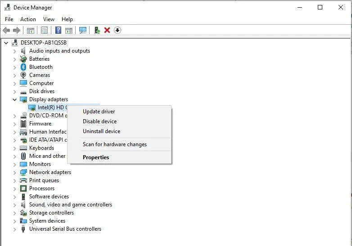Click the green-arrow Update driver toolbar icon
Screen dimensions: 352x246
[97, 30]
